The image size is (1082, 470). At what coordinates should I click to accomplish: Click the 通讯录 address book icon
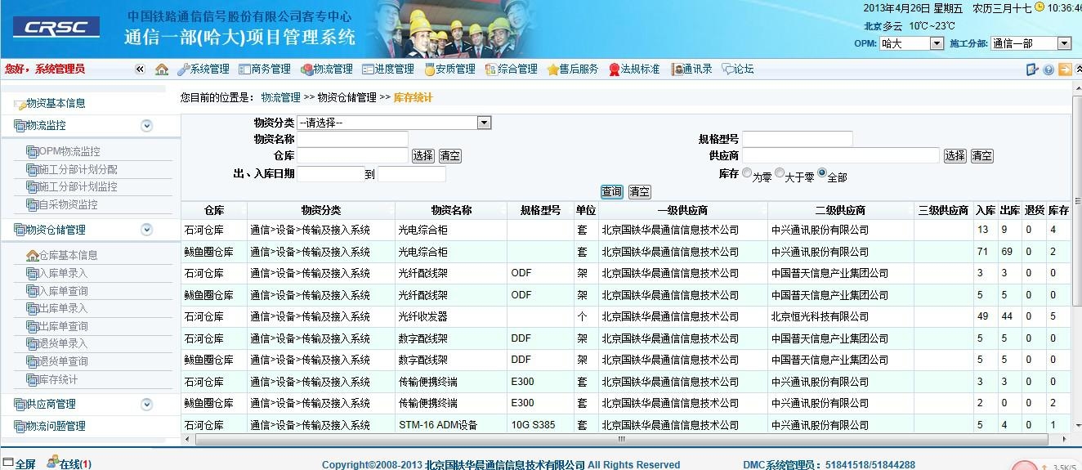click(677, 69)
